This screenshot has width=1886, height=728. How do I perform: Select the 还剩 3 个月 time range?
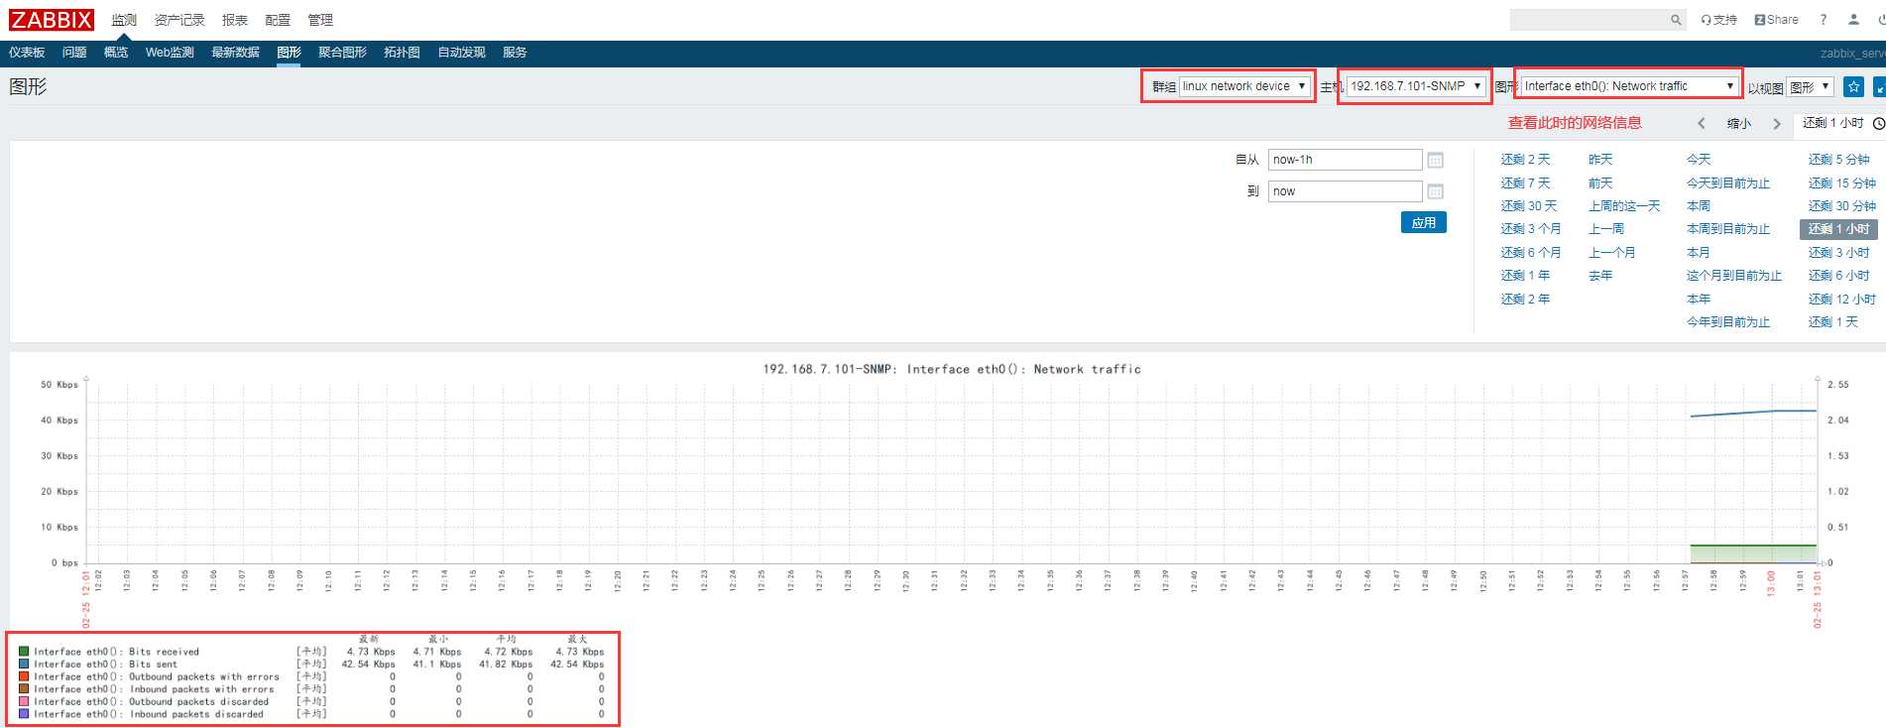(x=1531, y=229)
